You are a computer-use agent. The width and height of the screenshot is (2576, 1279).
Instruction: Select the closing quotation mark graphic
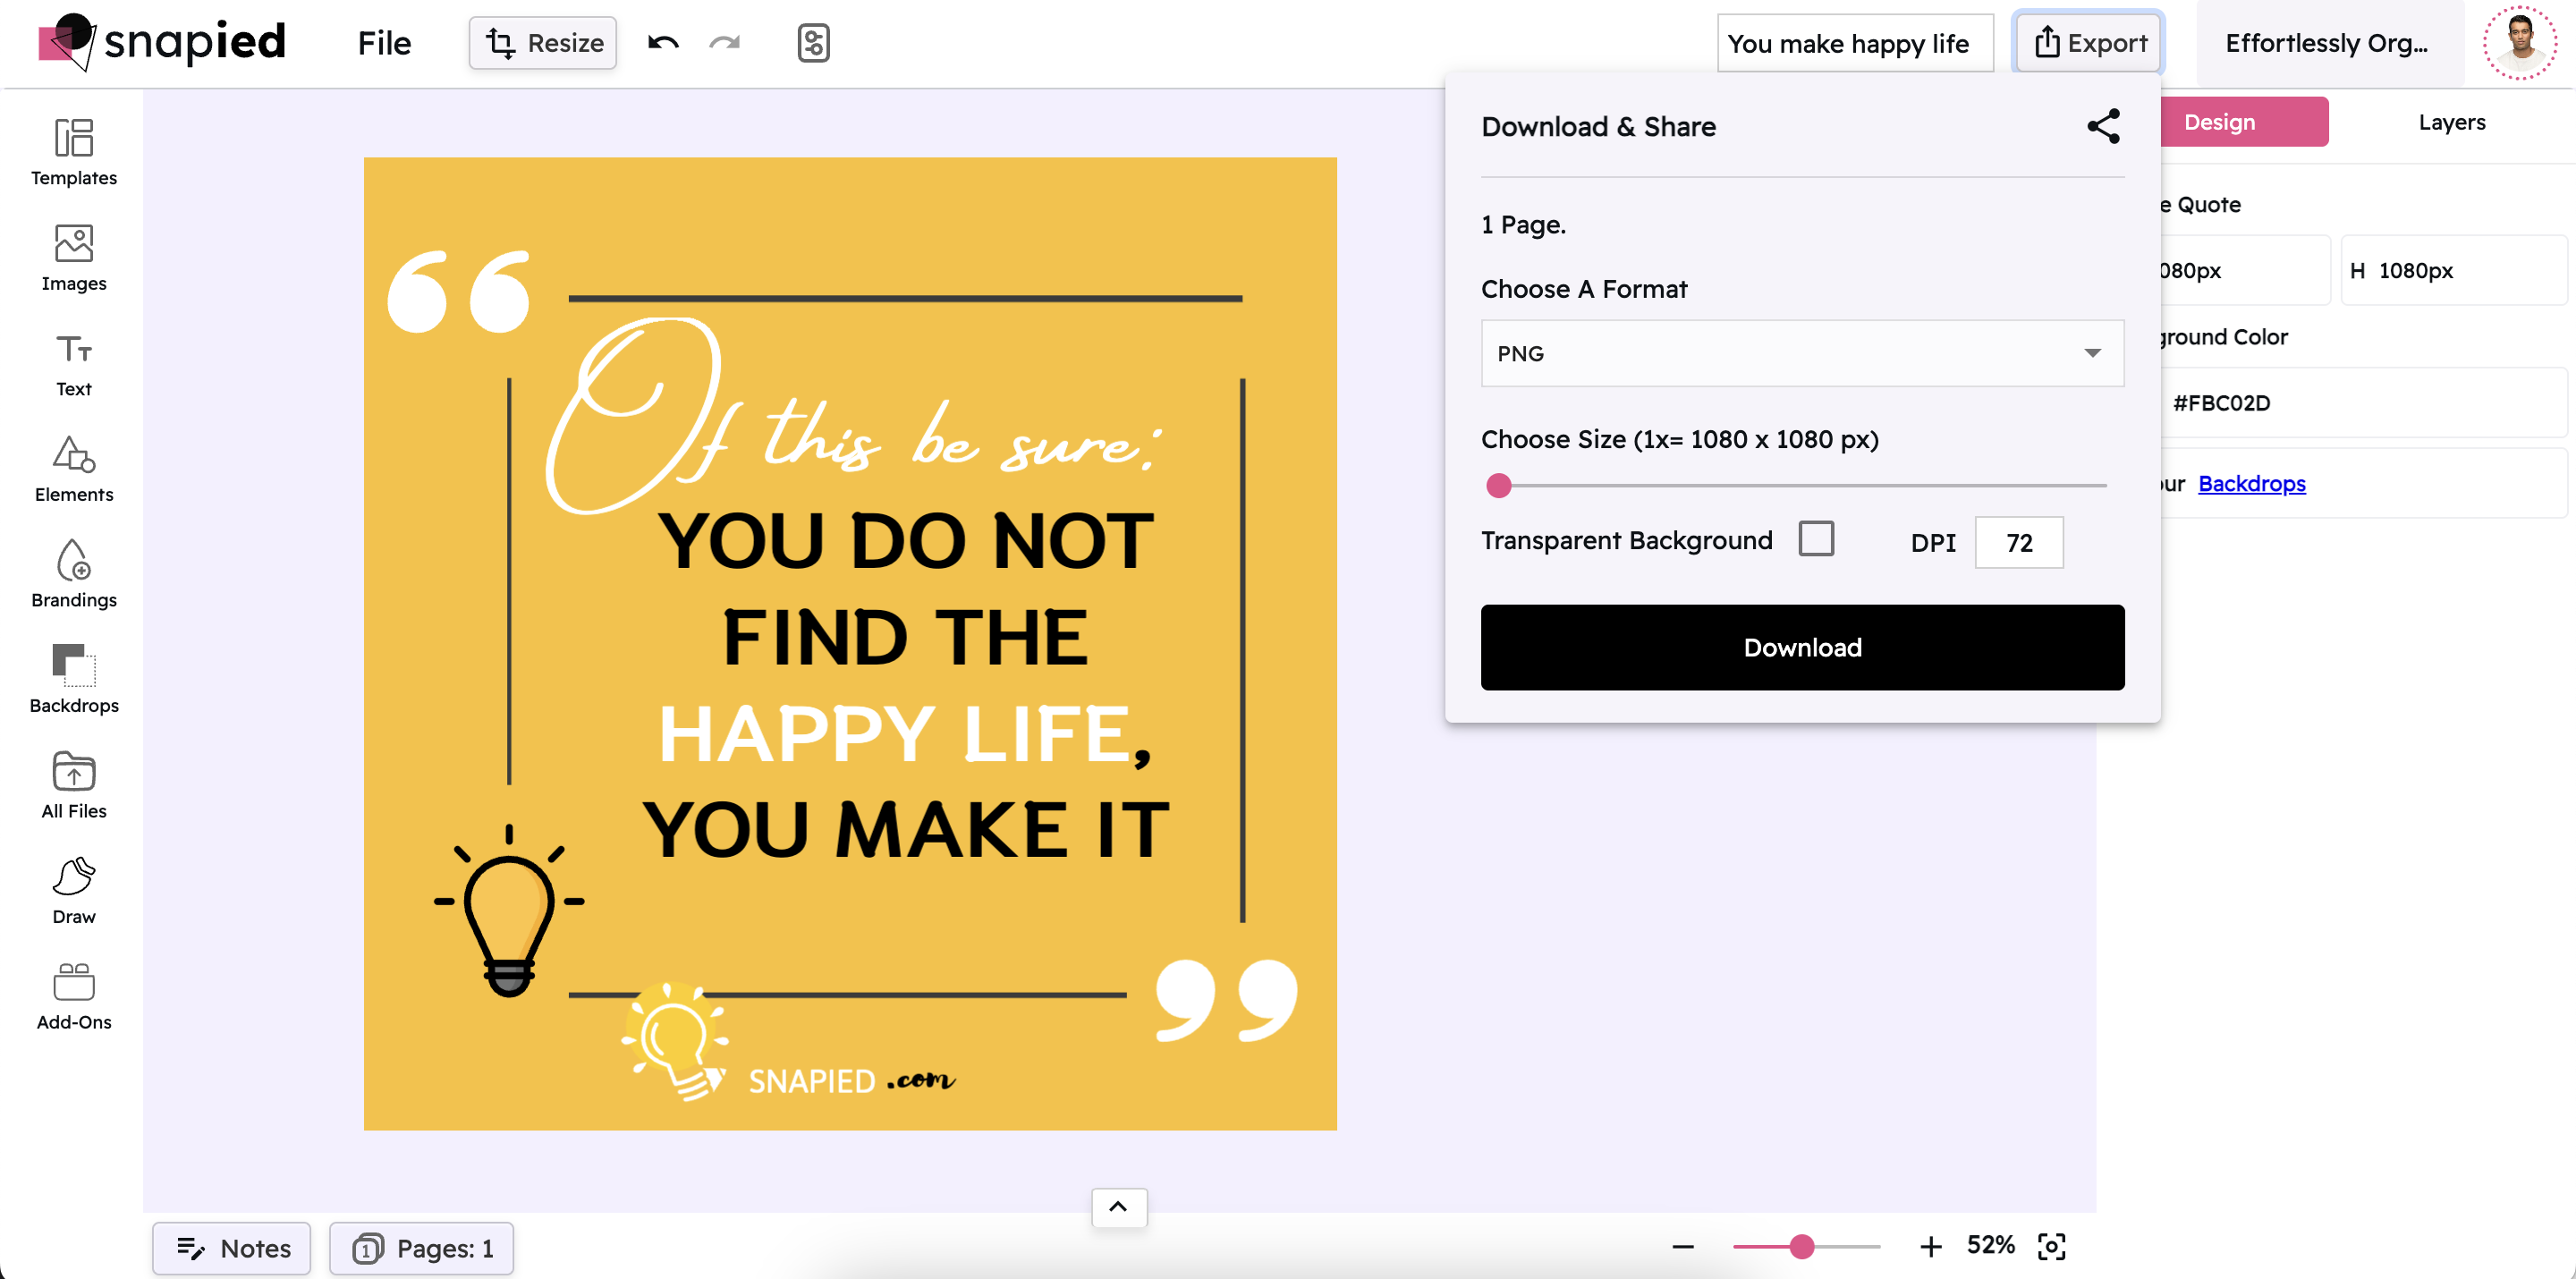pyautogui.click(x=1226, y=1001)
